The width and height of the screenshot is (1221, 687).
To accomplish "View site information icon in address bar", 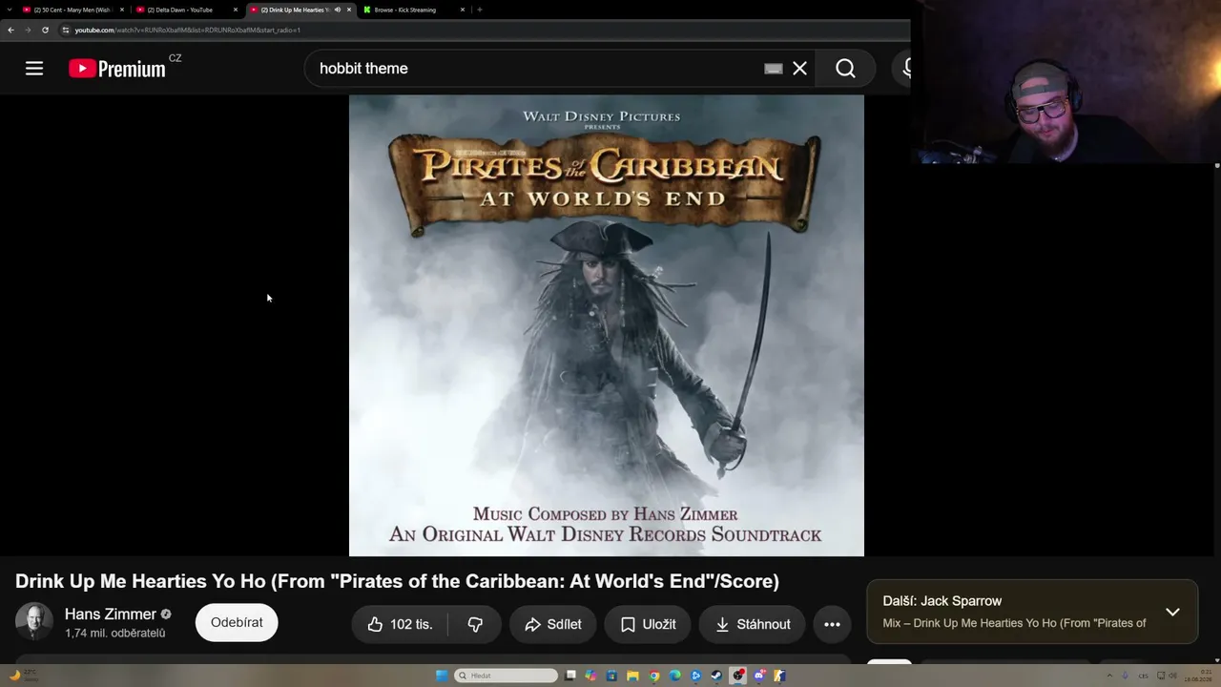I will point(66,30).
